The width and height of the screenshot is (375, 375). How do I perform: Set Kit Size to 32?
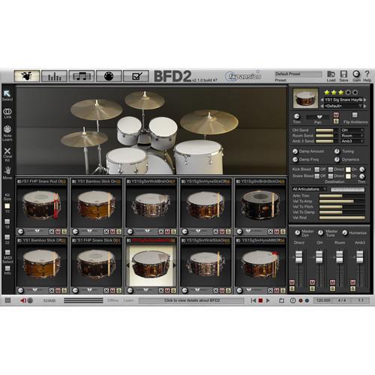(x=7, y=237)
